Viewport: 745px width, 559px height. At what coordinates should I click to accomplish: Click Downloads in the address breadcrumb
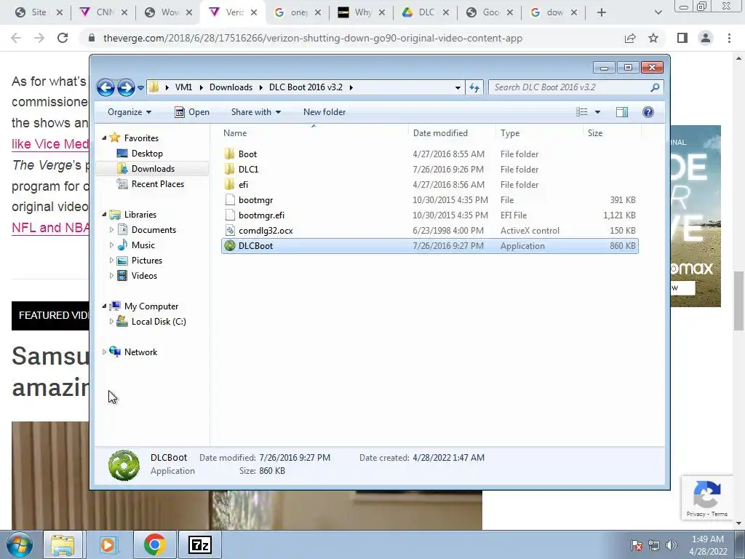pos(231,87)
